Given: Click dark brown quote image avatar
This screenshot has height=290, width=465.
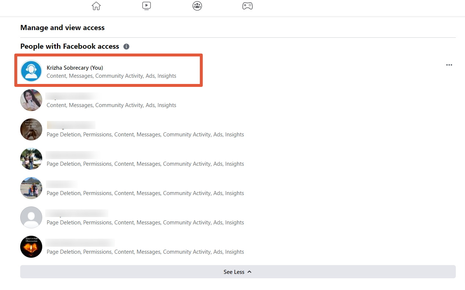Looking at the screenshot, I should (31, 129).
